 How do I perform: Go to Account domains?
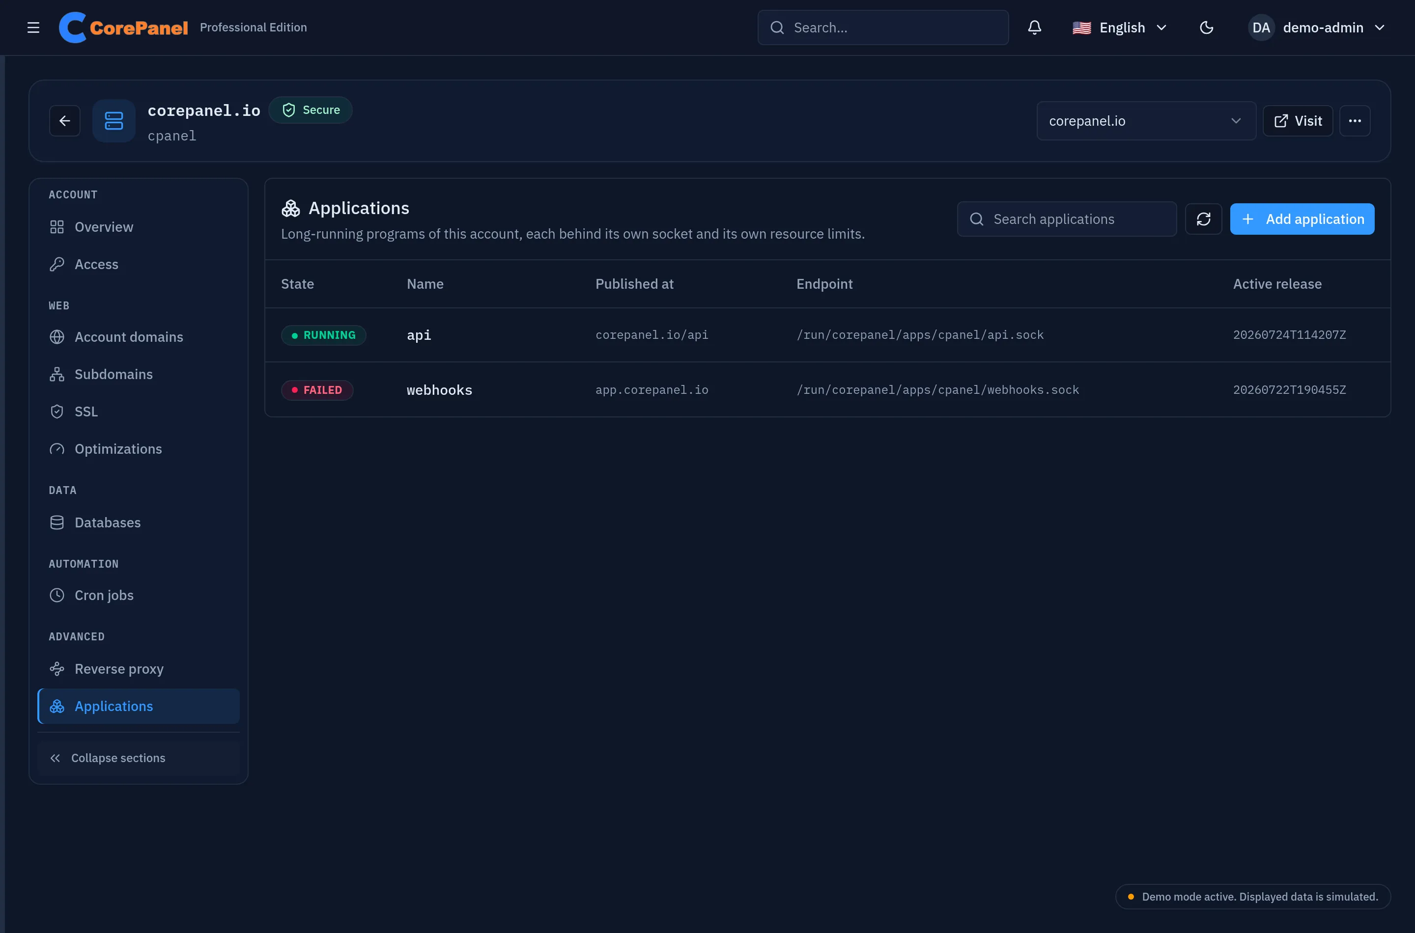[138, 337]
